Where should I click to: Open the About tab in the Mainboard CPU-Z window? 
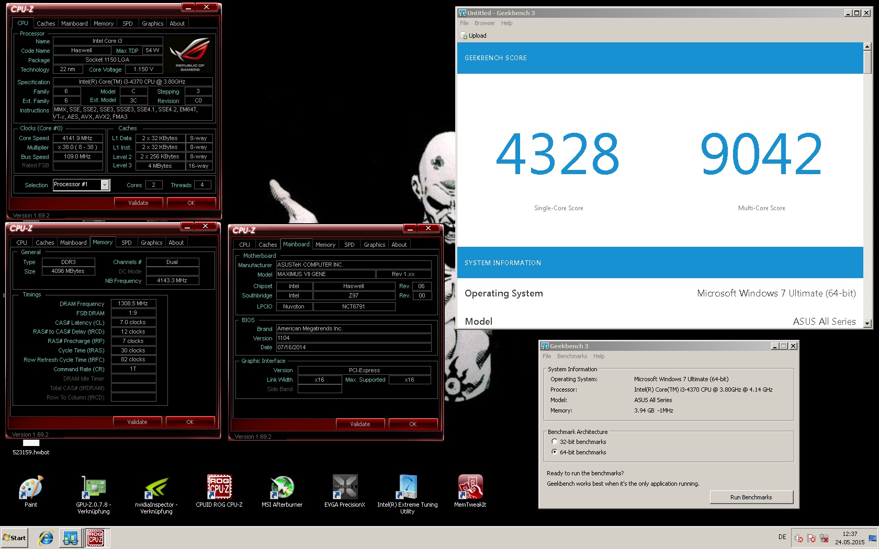click(399, 245)
